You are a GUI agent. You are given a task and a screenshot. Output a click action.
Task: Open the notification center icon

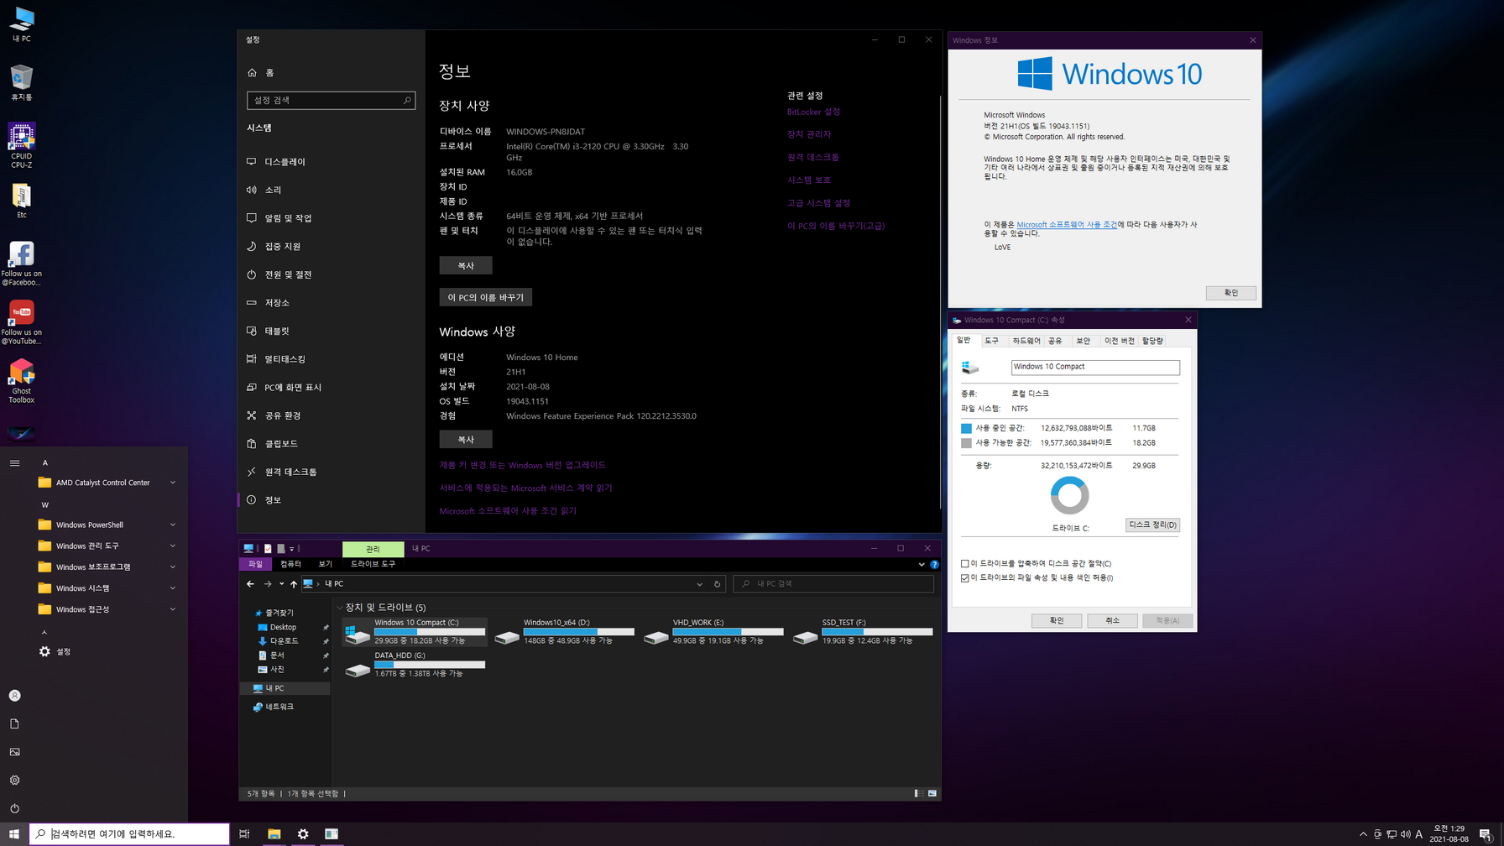[1485, 833]
